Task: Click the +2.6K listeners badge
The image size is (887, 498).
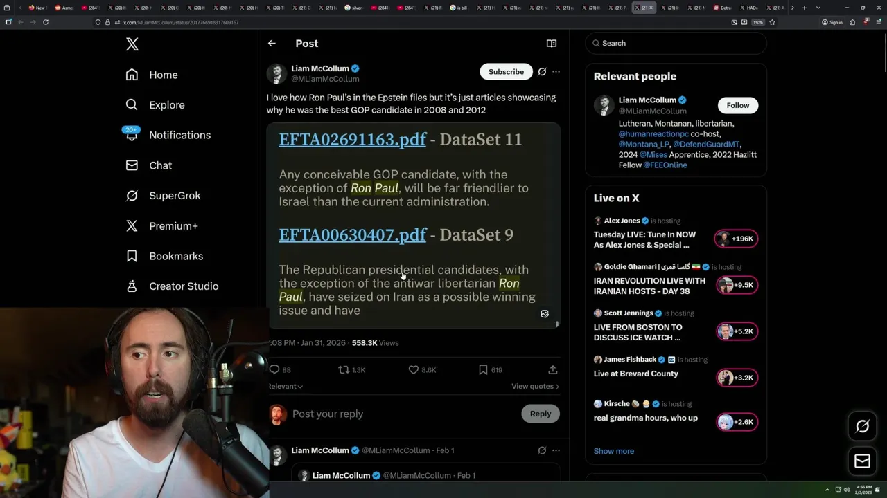Action: point(737,422)
